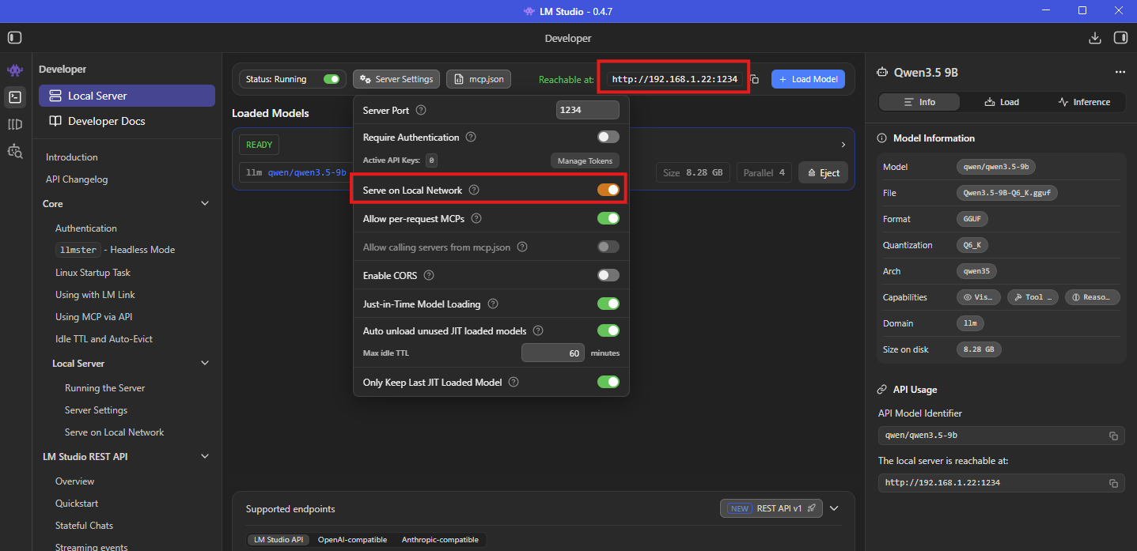Select the OpenAI-compatible endpoints tab
The width and height of the screenshot is (1137, 551).
coord(352,540)
